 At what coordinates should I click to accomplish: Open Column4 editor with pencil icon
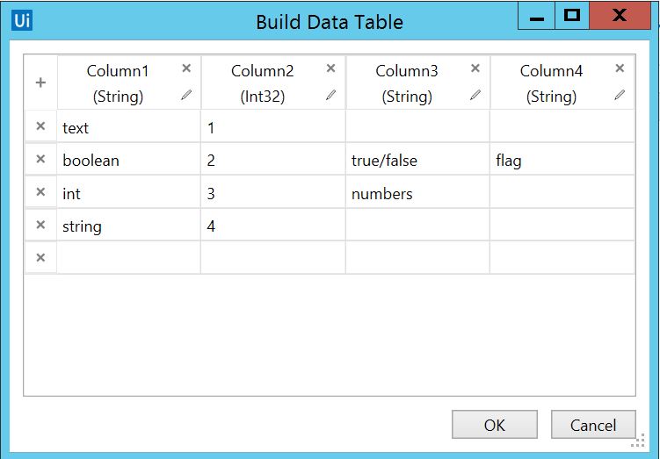click(620, 96)
